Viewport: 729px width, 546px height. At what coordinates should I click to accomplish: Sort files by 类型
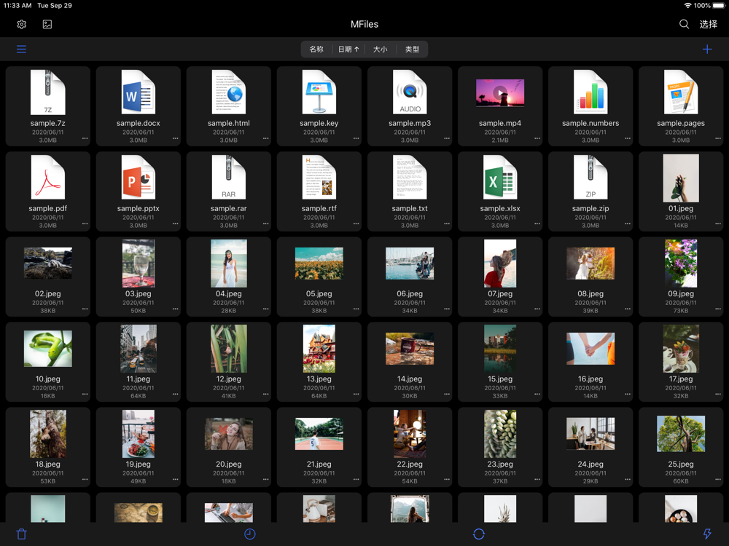point(412,50)
